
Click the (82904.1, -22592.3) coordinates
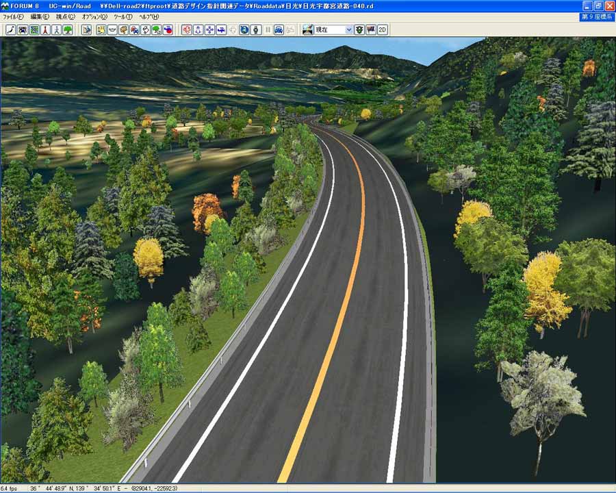(154, 489)
